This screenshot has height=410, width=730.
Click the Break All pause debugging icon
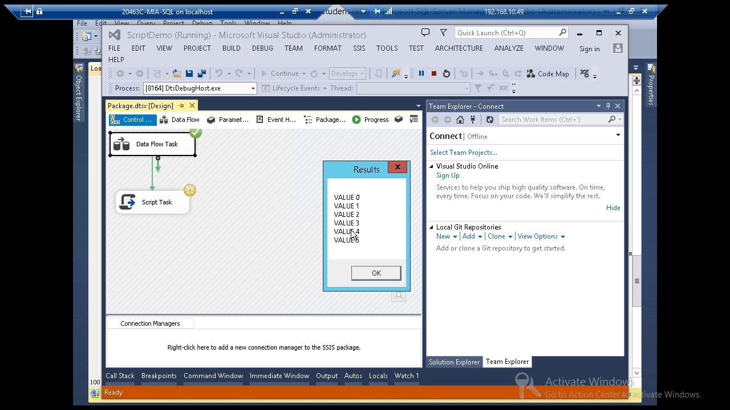[421, 73]
